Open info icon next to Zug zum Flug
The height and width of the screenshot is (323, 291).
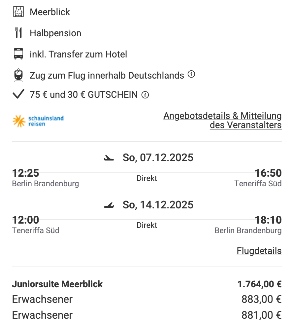191,75
